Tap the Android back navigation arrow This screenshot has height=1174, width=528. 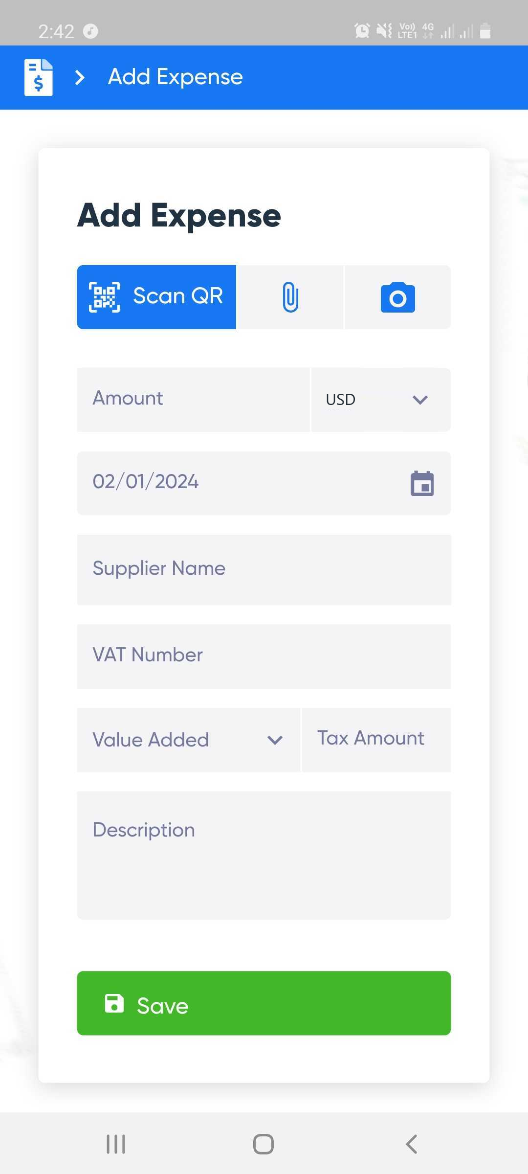click(412, 1144)
